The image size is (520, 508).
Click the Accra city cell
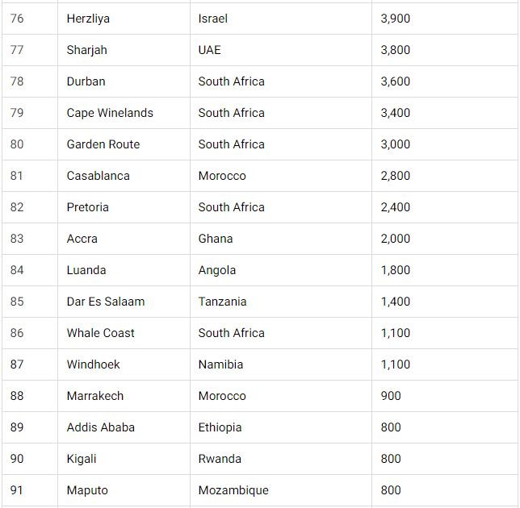tap(124, 239)
